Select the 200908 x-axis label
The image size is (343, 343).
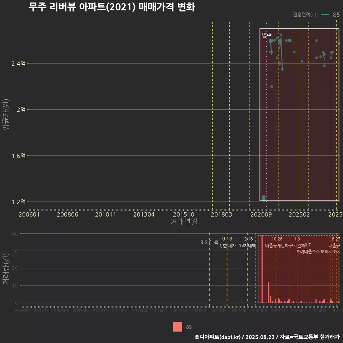pos(80,310)
